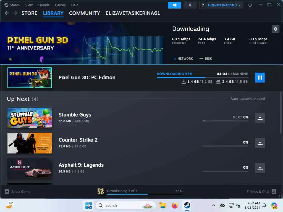The image size is (283, 212).
Task: Click the Stumble Guys progress bar
Action: 226,121
